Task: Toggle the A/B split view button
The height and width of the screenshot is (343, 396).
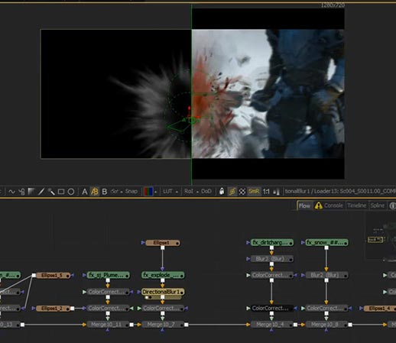Action: tap(95, 192)
